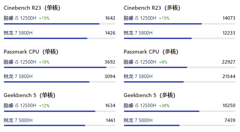Open the Geekbench 5 (单核) section title

(29, 95)
